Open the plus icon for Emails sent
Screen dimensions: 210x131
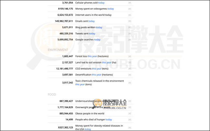[x=130, y=21]
